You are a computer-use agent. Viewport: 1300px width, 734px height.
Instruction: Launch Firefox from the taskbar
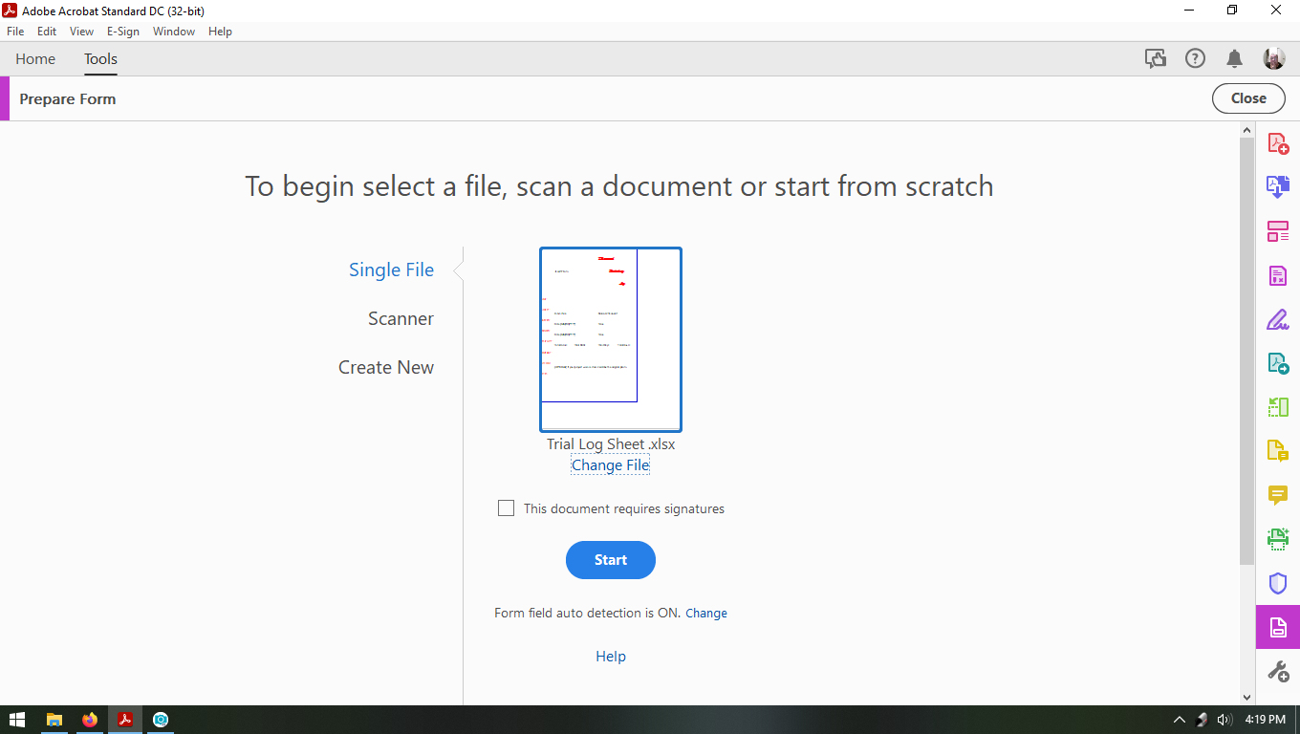click(89, 720)
